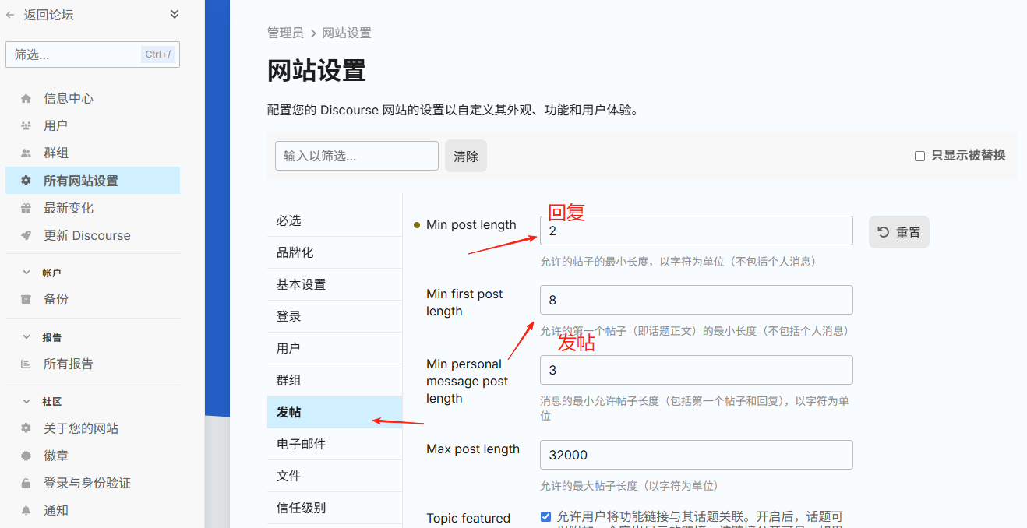This screenshot has width=1027, height=528.
Task: Click the group icon next to 群组 in the sidebar
Action: (26, 153)
